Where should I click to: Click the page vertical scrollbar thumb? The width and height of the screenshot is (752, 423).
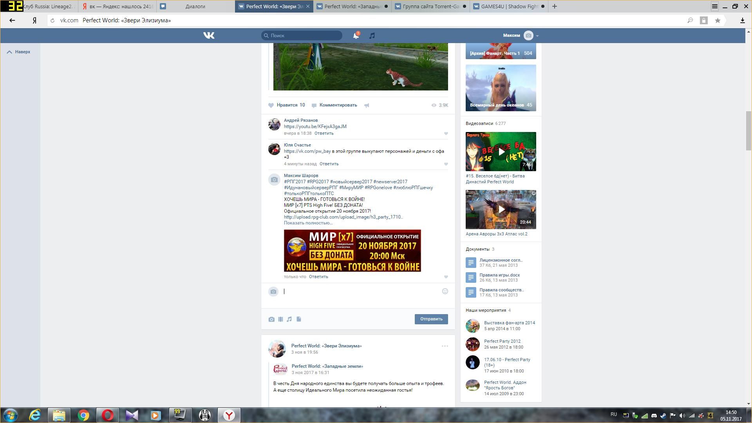[748, 130]
